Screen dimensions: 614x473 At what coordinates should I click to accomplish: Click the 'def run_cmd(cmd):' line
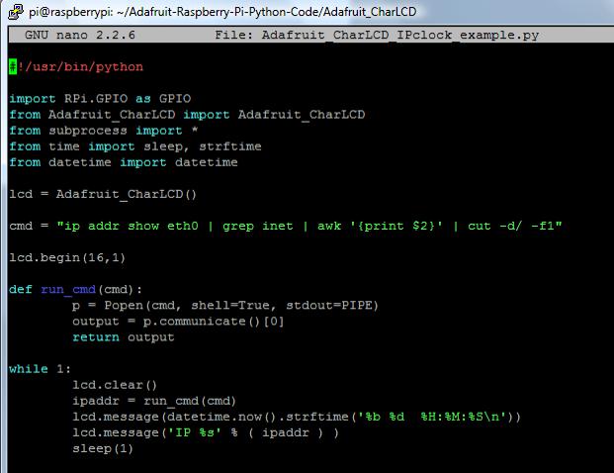tap(75, 290)
